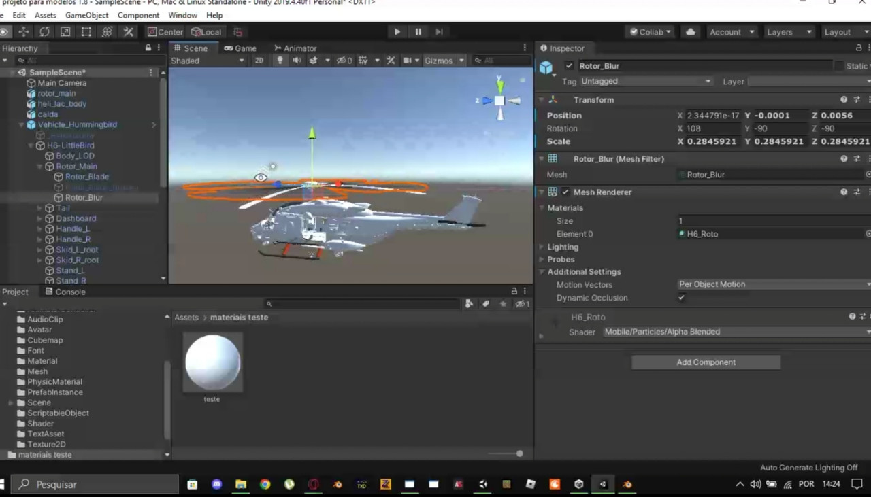The image size is (871, 497).
Task: Select the Rotate tool in the toolbar
Action: click(x=44, y=32)
